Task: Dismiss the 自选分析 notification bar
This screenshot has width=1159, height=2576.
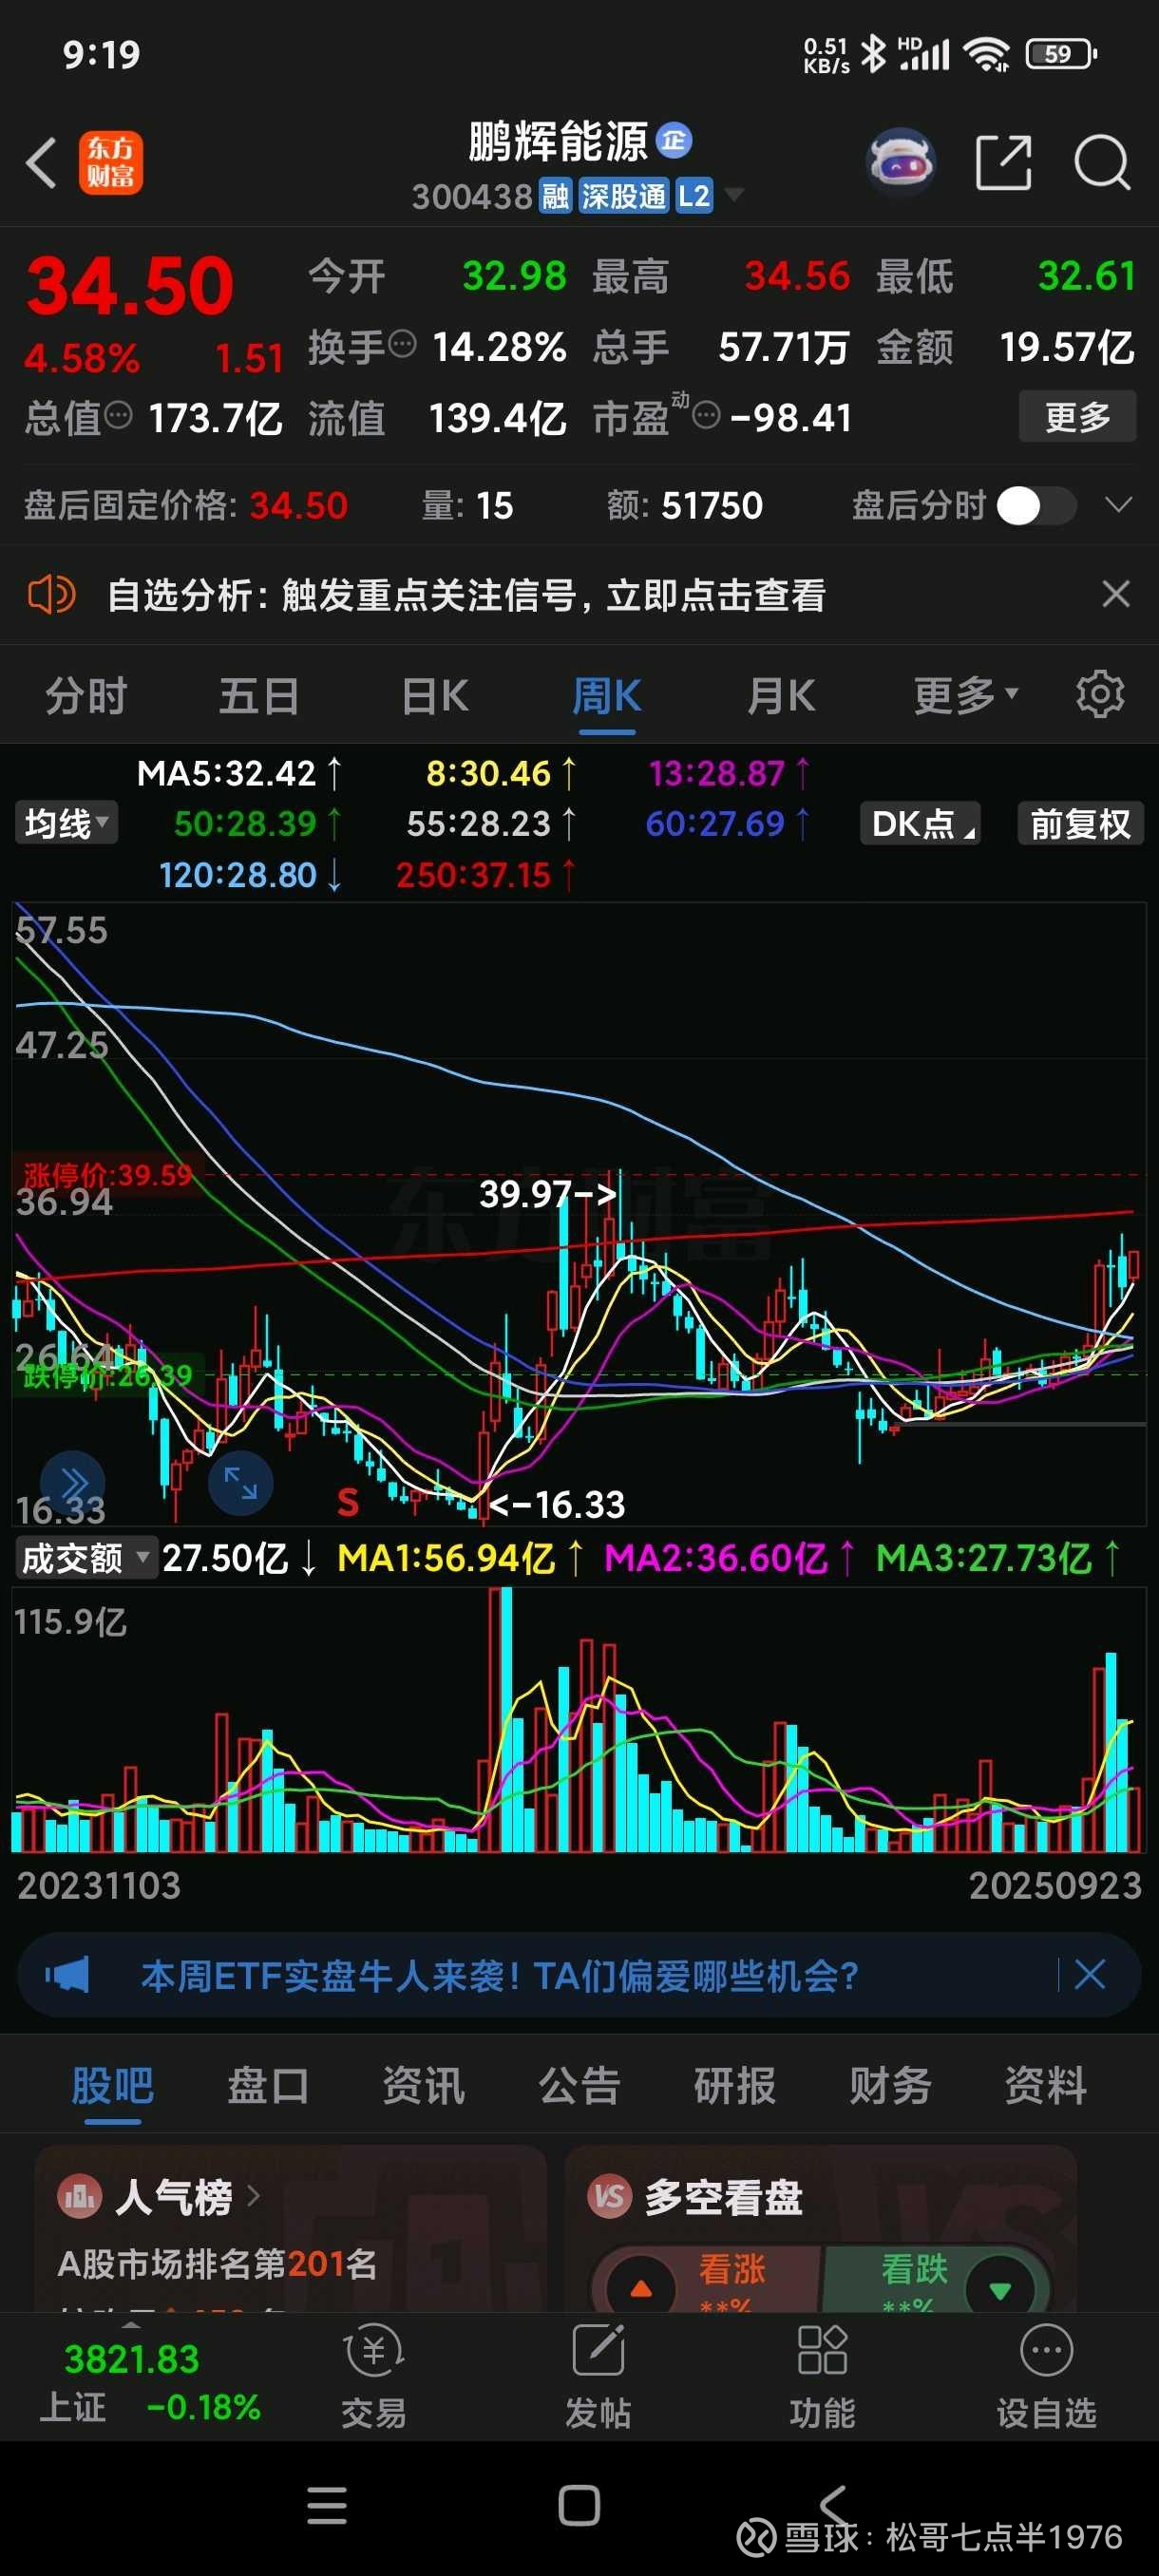Action: (1116, 594)
